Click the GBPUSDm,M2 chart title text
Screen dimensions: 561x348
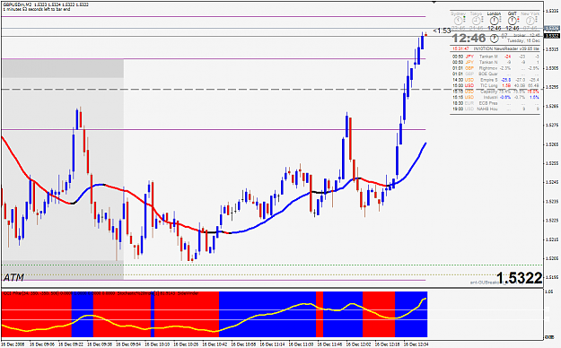[17, 5]
